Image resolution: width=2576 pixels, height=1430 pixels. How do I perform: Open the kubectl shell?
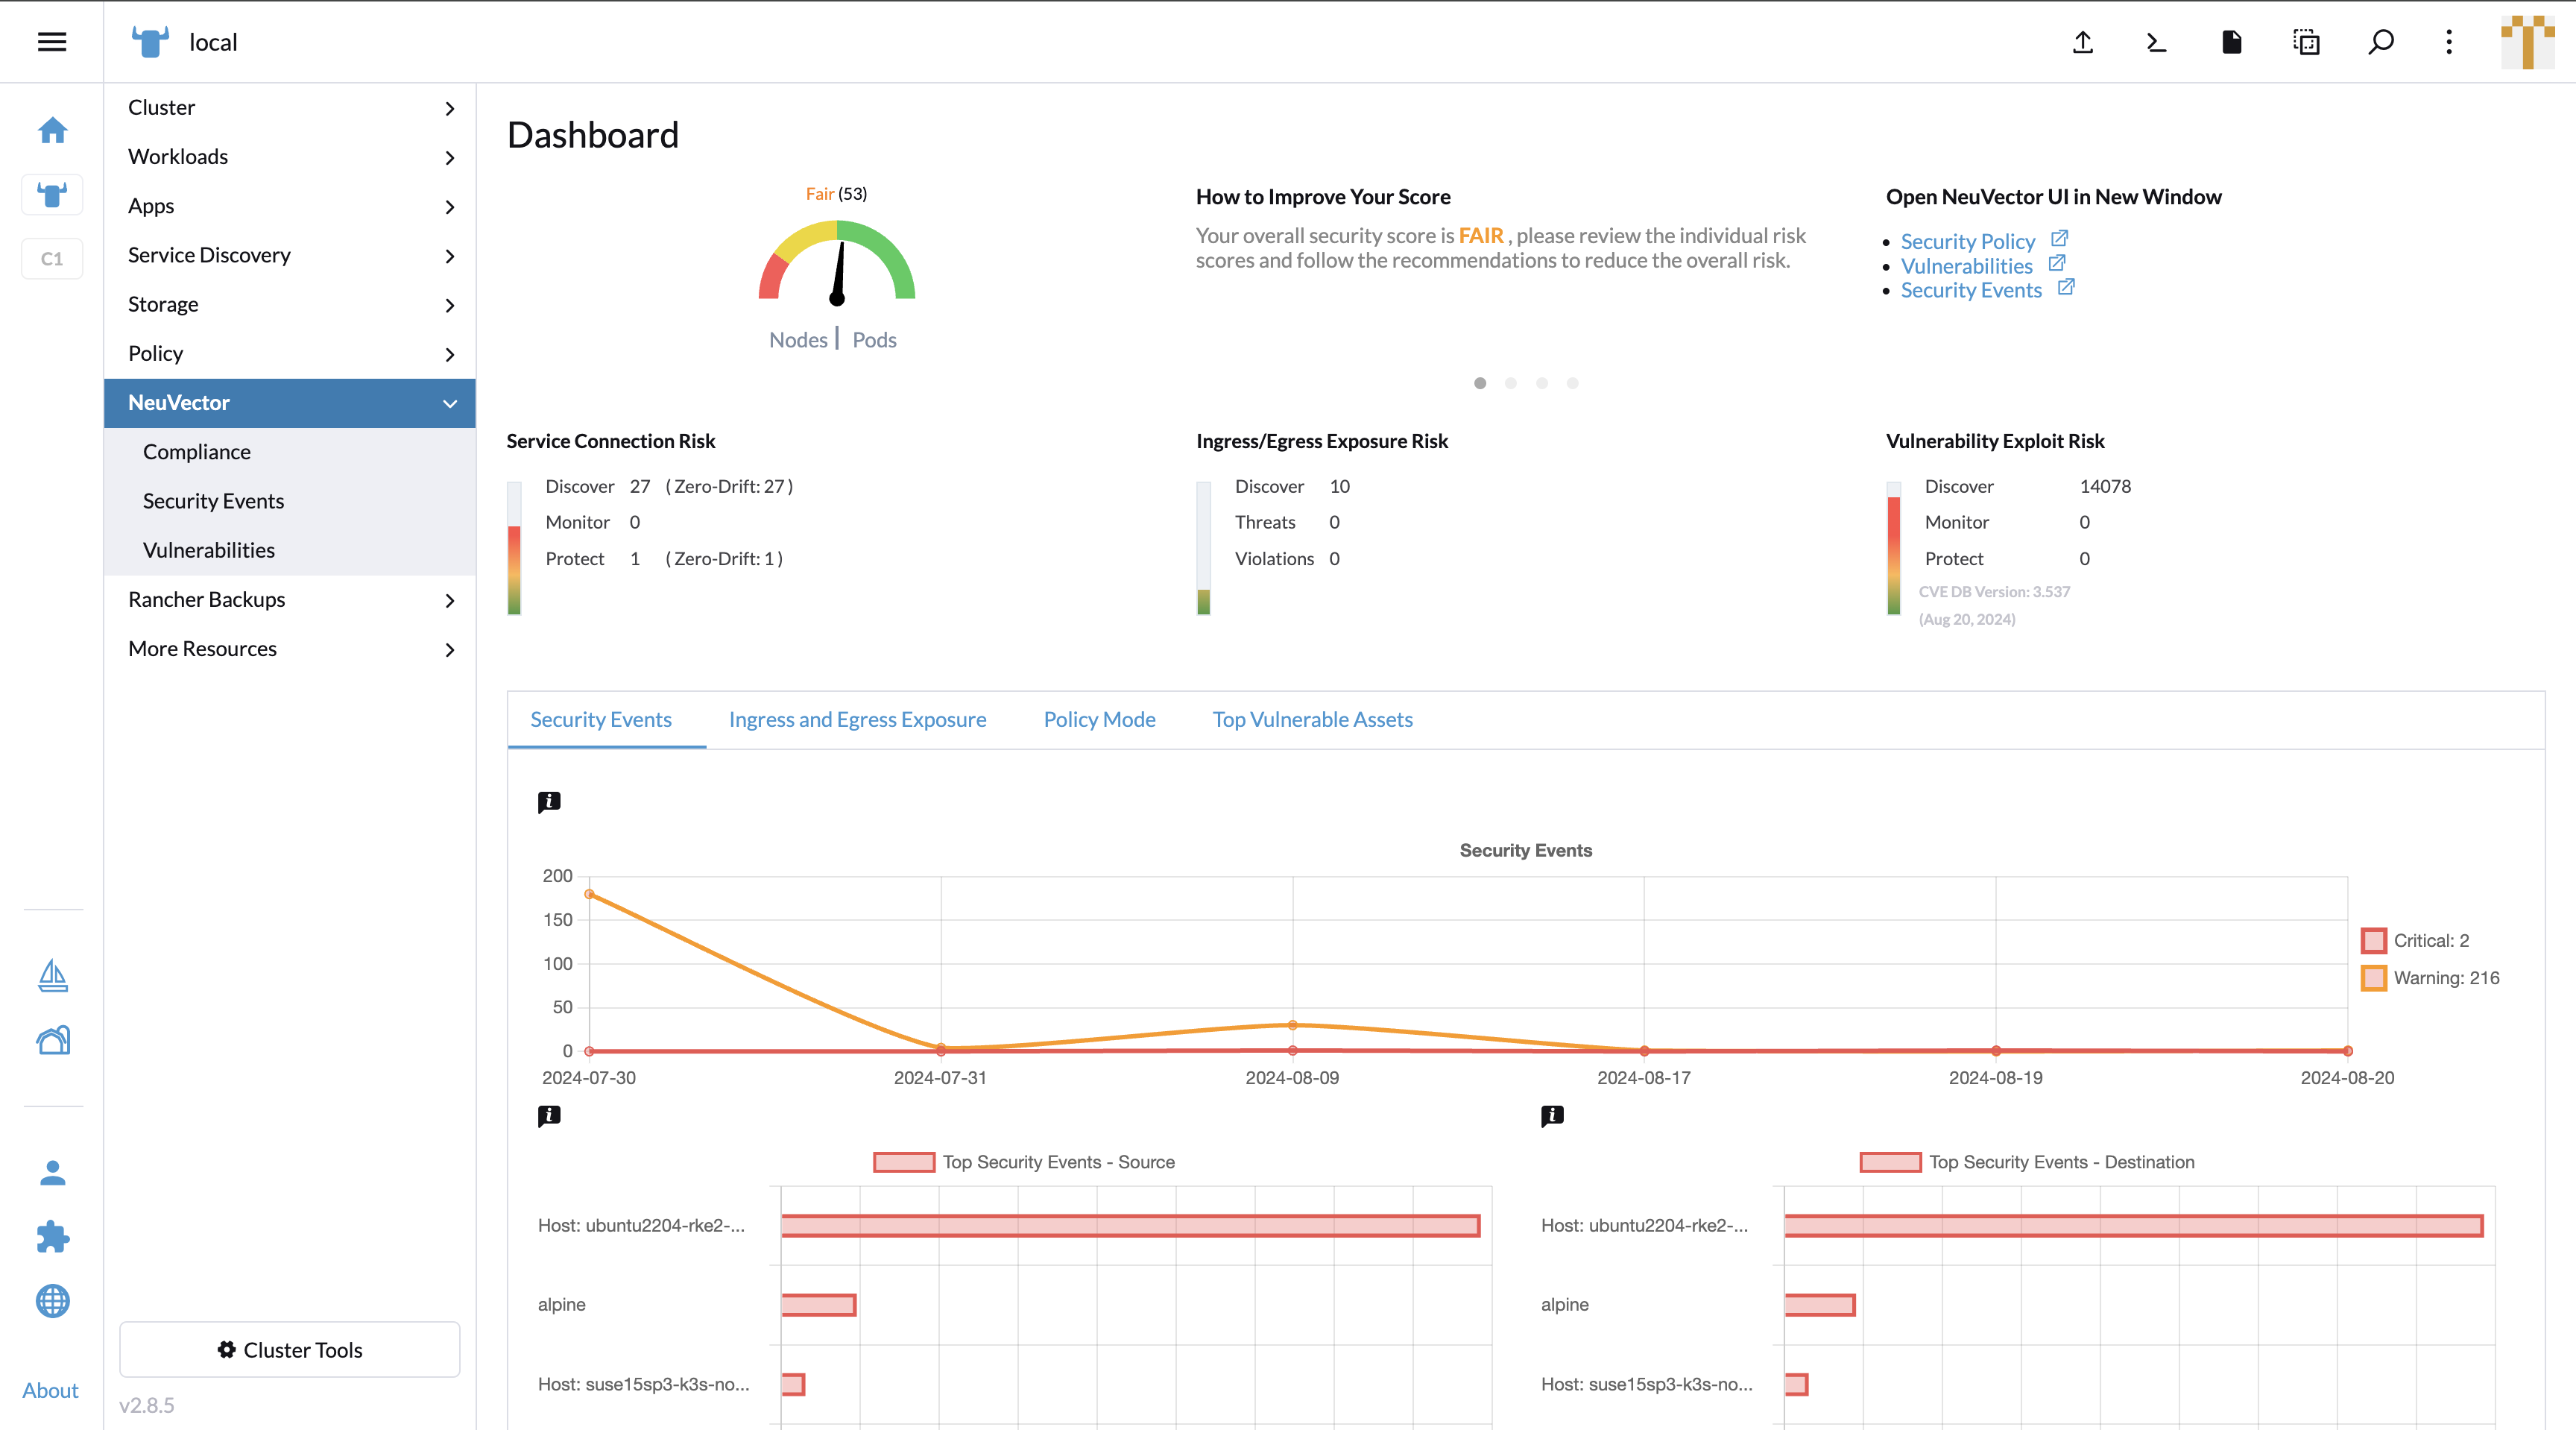click(2156, 42)
